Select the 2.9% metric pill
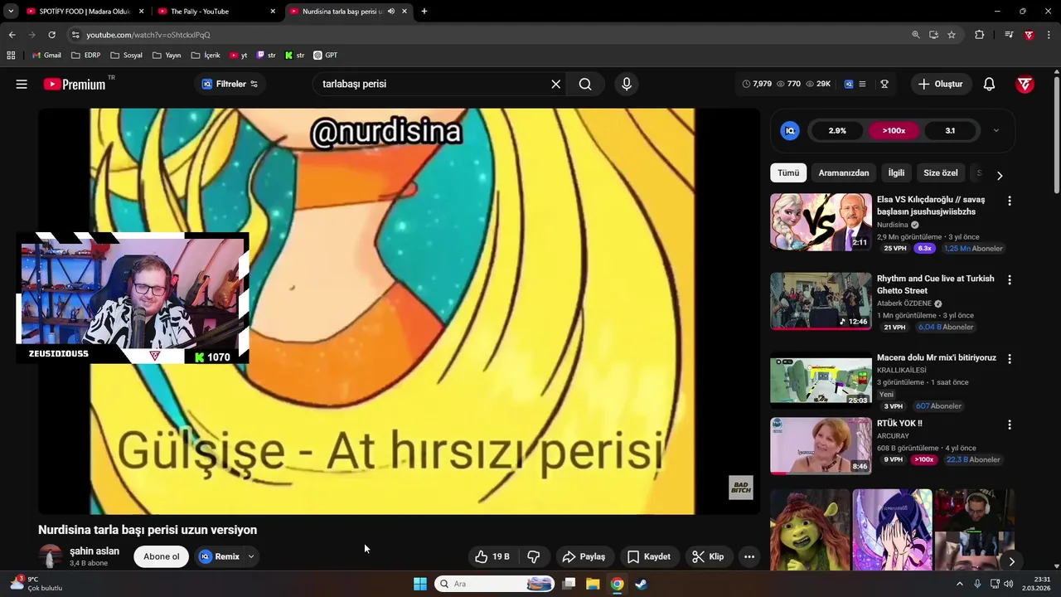Screen dimensions: 1061x597 pos(837,130)
